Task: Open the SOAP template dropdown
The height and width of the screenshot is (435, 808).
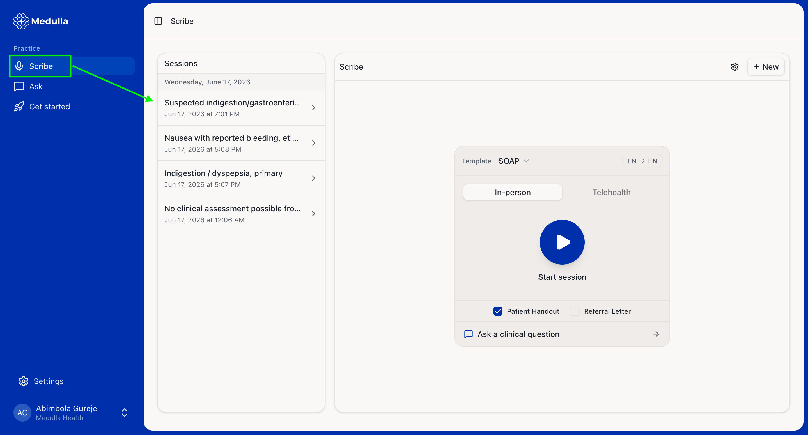Action: (513, 161)
